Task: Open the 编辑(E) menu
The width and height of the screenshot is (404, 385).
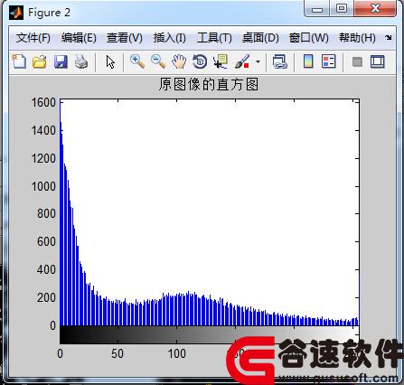Action: (79, 38)
